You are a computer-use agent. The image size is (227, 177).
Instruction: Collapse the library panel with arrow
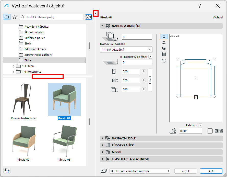click(96, 13)
